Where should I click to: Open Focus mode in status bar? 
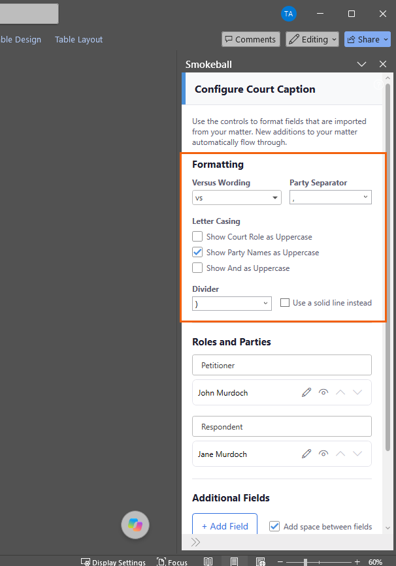(x=173, y=562)
